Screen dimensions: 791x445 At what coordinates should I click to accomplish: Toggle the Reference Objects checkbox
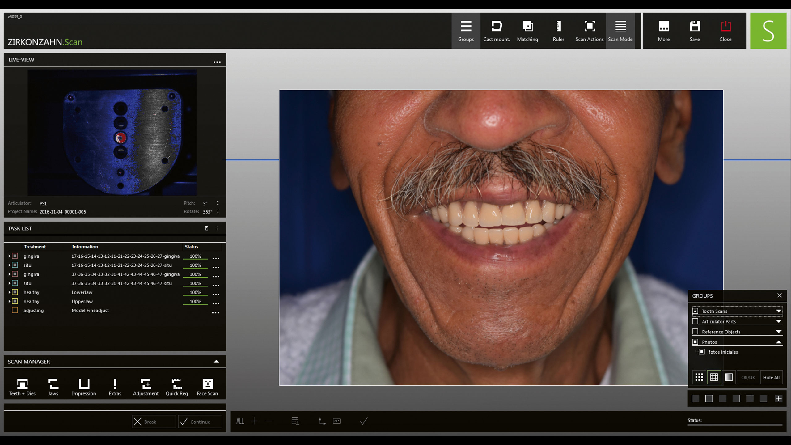tap(695, 332)
